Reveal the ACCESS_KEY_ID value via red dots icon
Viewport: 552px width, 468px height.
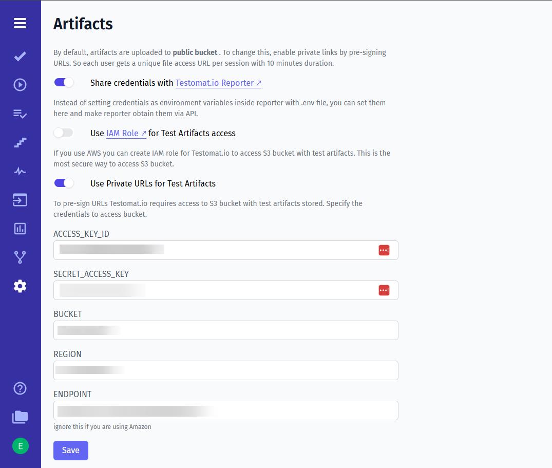(x=384, y=250)
